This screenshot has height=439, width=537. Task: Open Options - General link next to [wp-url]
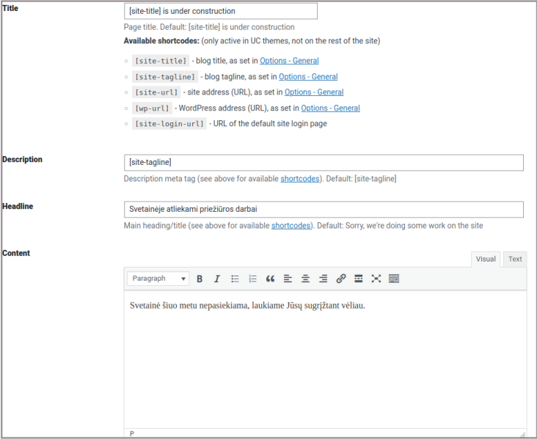(330, 108)
